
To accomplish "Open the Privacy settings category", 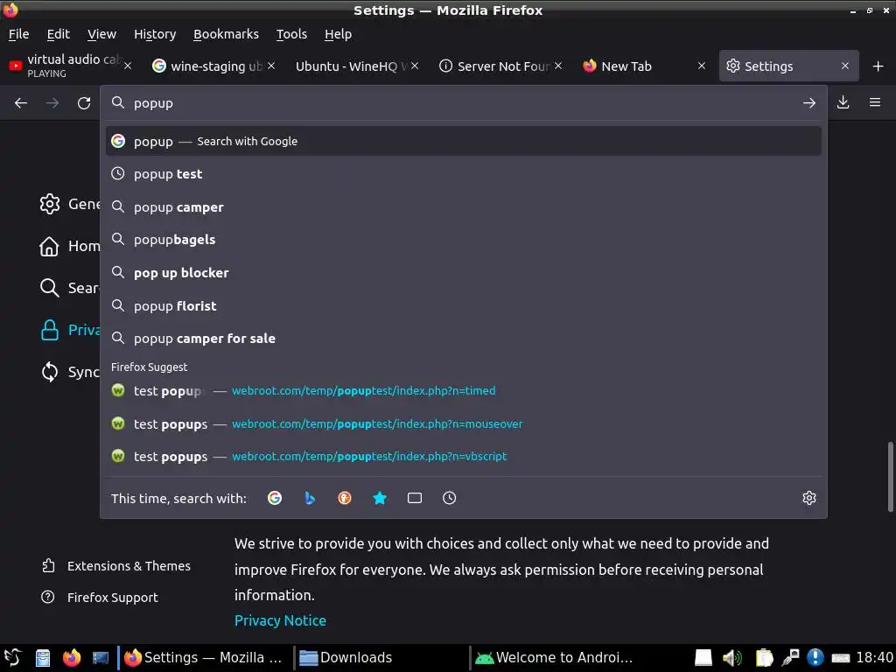I will (68, 330).
